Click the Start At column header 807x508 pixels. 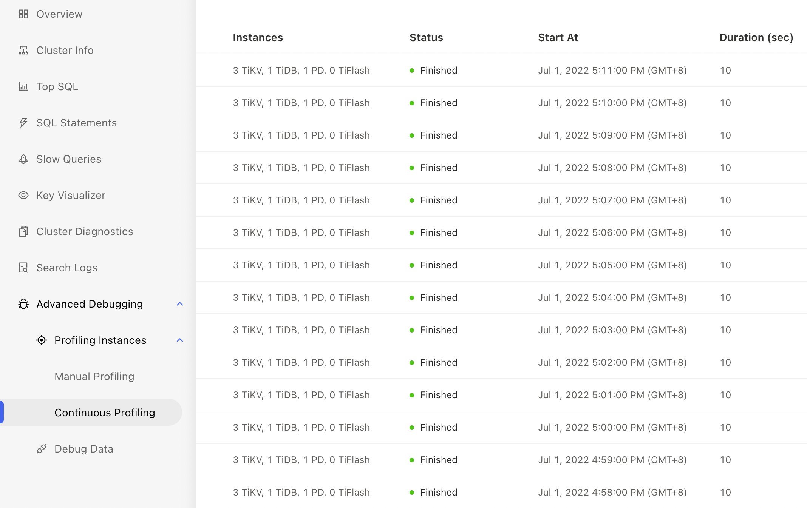point(558,37)
